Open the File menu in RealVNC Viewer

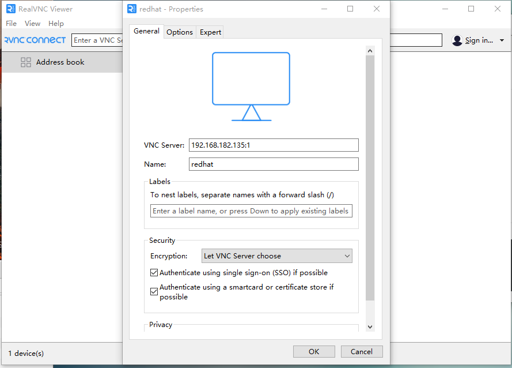[11, 24]
